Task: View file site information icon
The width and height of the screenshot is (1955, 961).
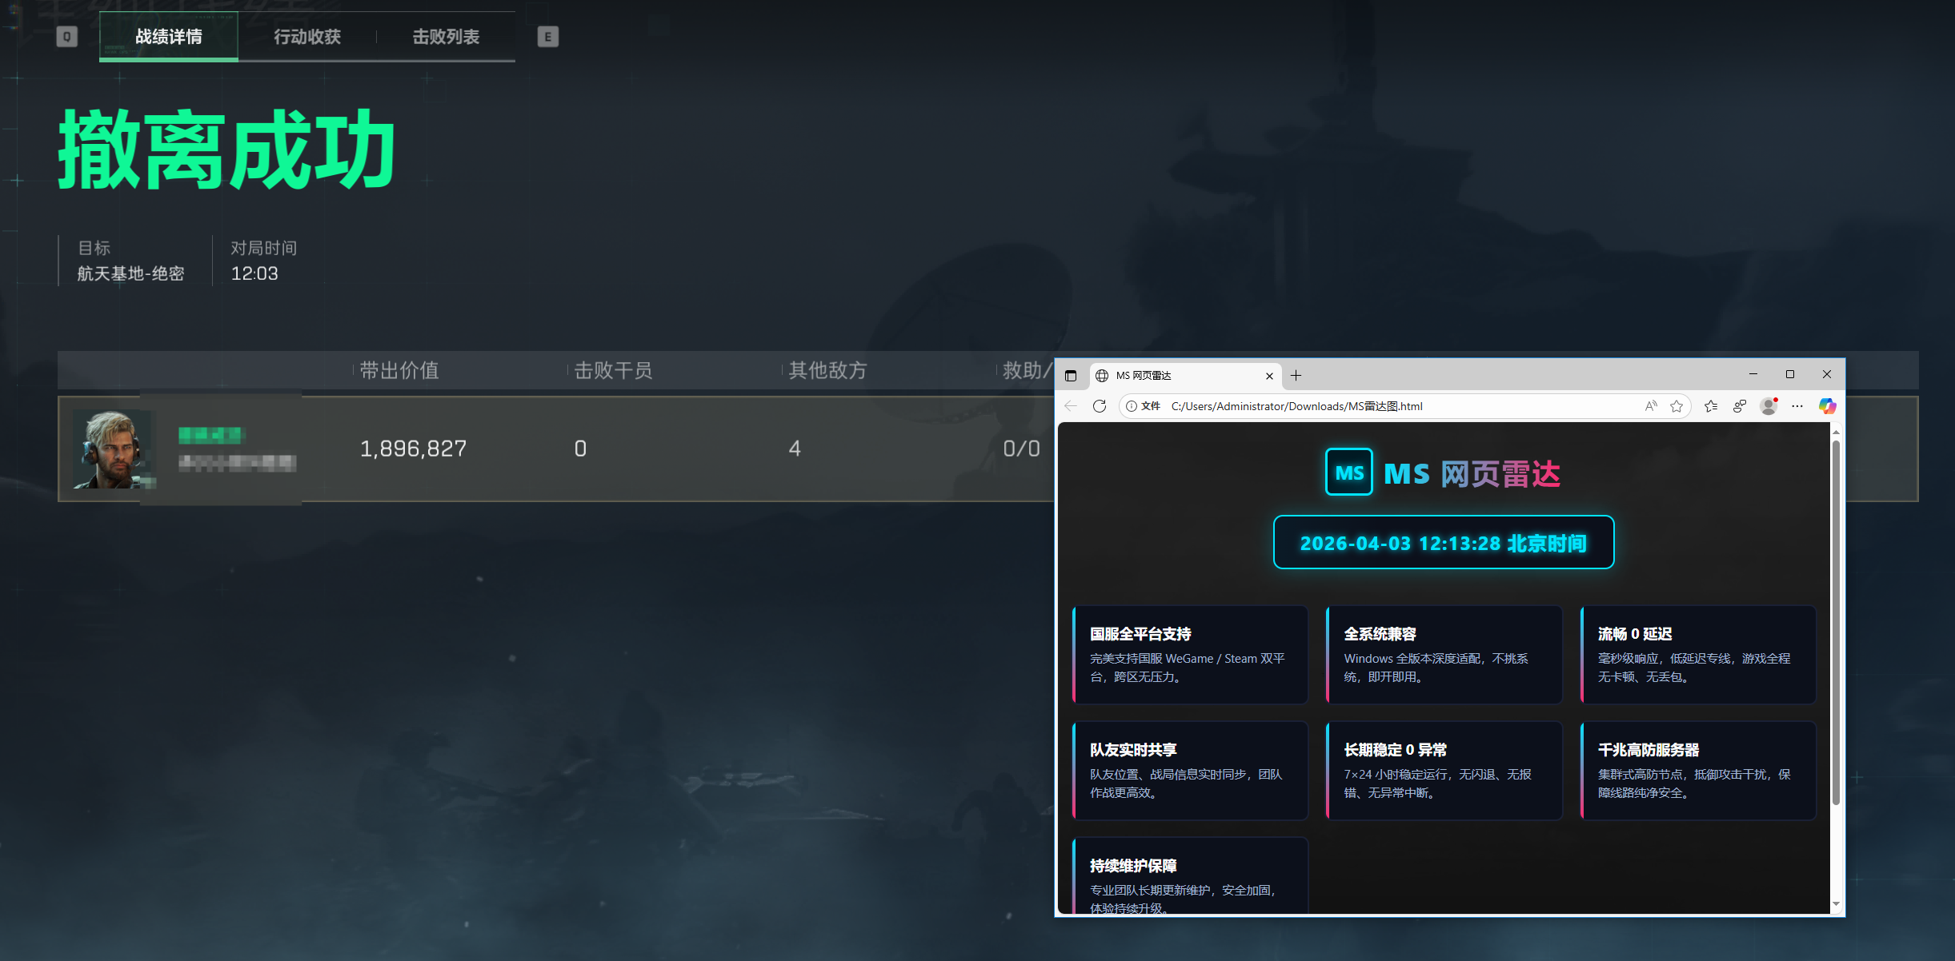Action: (1132, 406)
